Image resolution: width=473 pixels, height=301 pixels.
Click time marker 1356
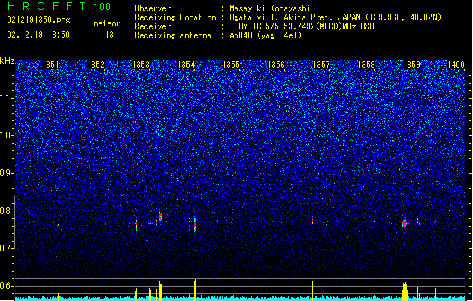[x=276, y=65]
